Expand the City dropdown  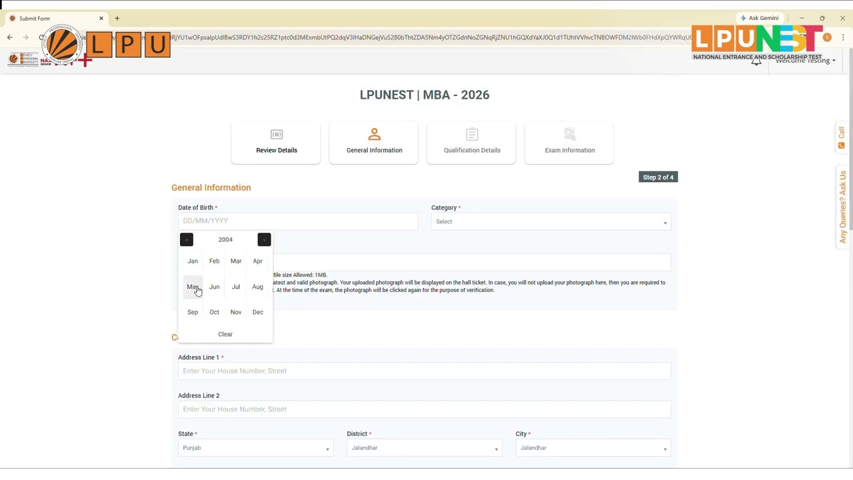[593, 448]
